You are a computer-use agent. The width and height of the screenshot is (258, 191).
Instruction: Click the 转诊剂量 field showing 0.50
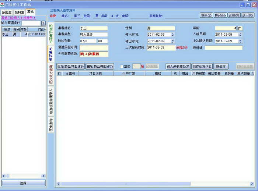point(88,41)
